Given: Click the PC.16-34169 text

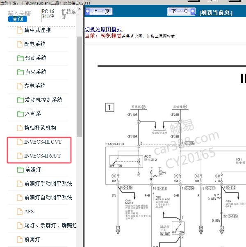Looking at the screenshot, I should (49, 14).
